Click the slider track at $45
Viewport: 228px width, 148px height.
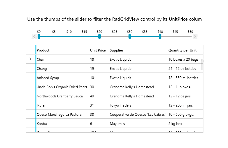pos(175,36)
